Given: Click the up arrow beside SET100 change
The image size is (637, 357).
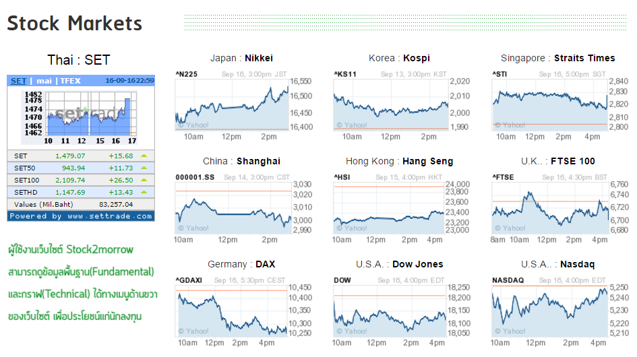Looking at the screenshot, I should click(x=143, y=180).
